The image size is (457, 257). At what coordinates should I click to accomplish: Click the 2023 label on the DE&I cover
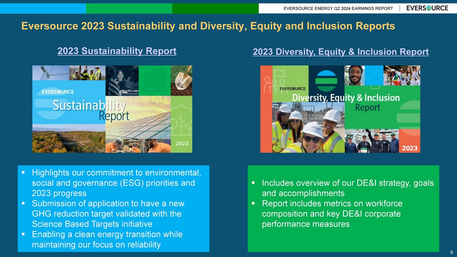point(409,148)
